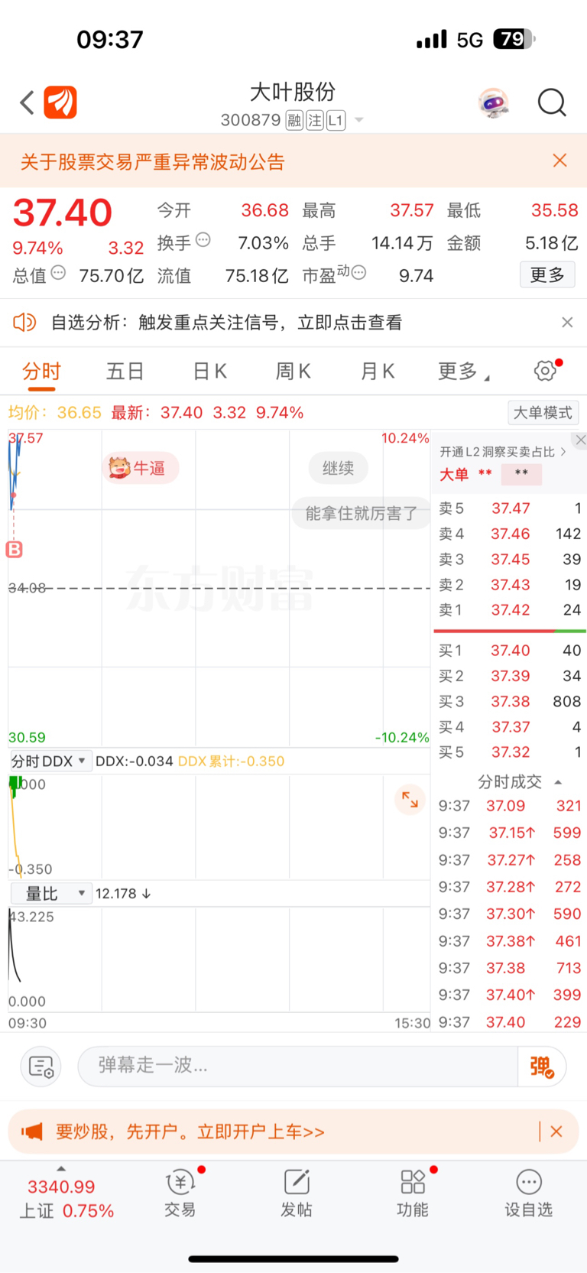Viewport: 587px width, 1273px height.
Task: Tap the back arrow at top left
Action: 28,102
